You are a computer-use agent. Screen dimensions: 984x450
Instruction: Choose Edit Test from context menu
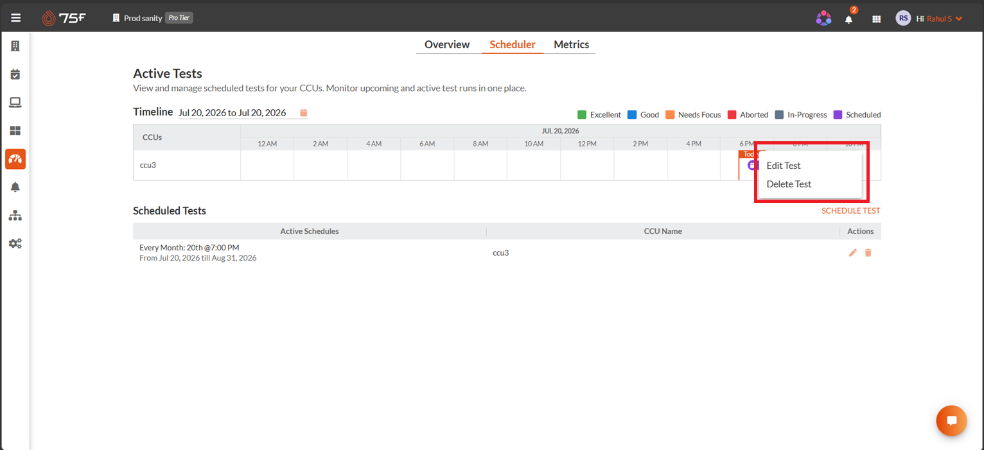[x=784, y=166]
